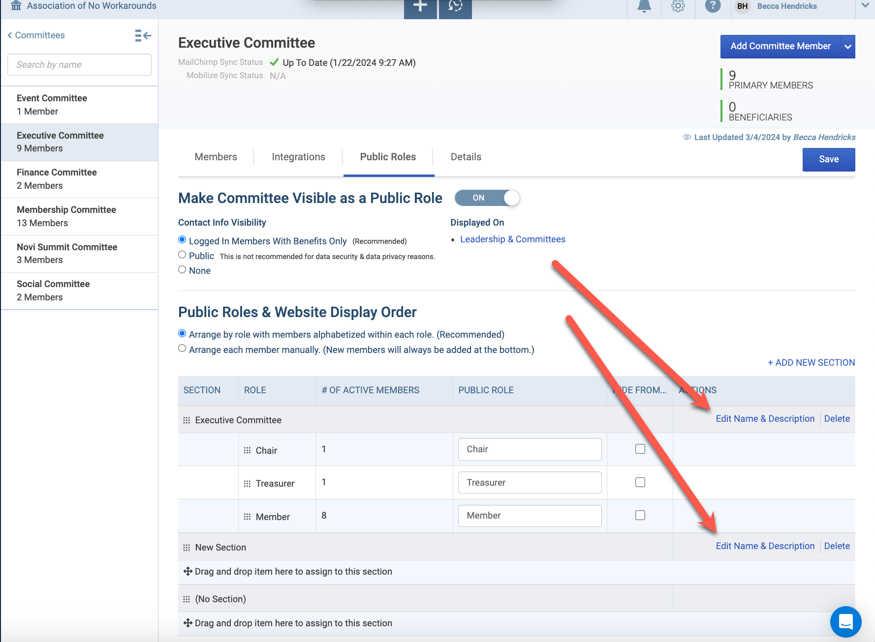Open the Becca Hendricks user menu chevron

pyautogui.click(x=865, y=6)
